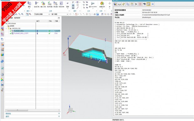Open the dropdown arrow under 拔模分析
The width and height of the screenshot is (194, 121).
[102, 8]
